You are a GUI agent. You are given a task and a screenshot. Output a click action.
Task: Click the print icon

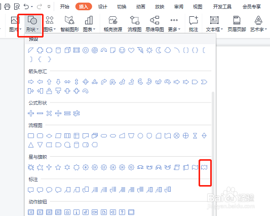coord(7,7)
